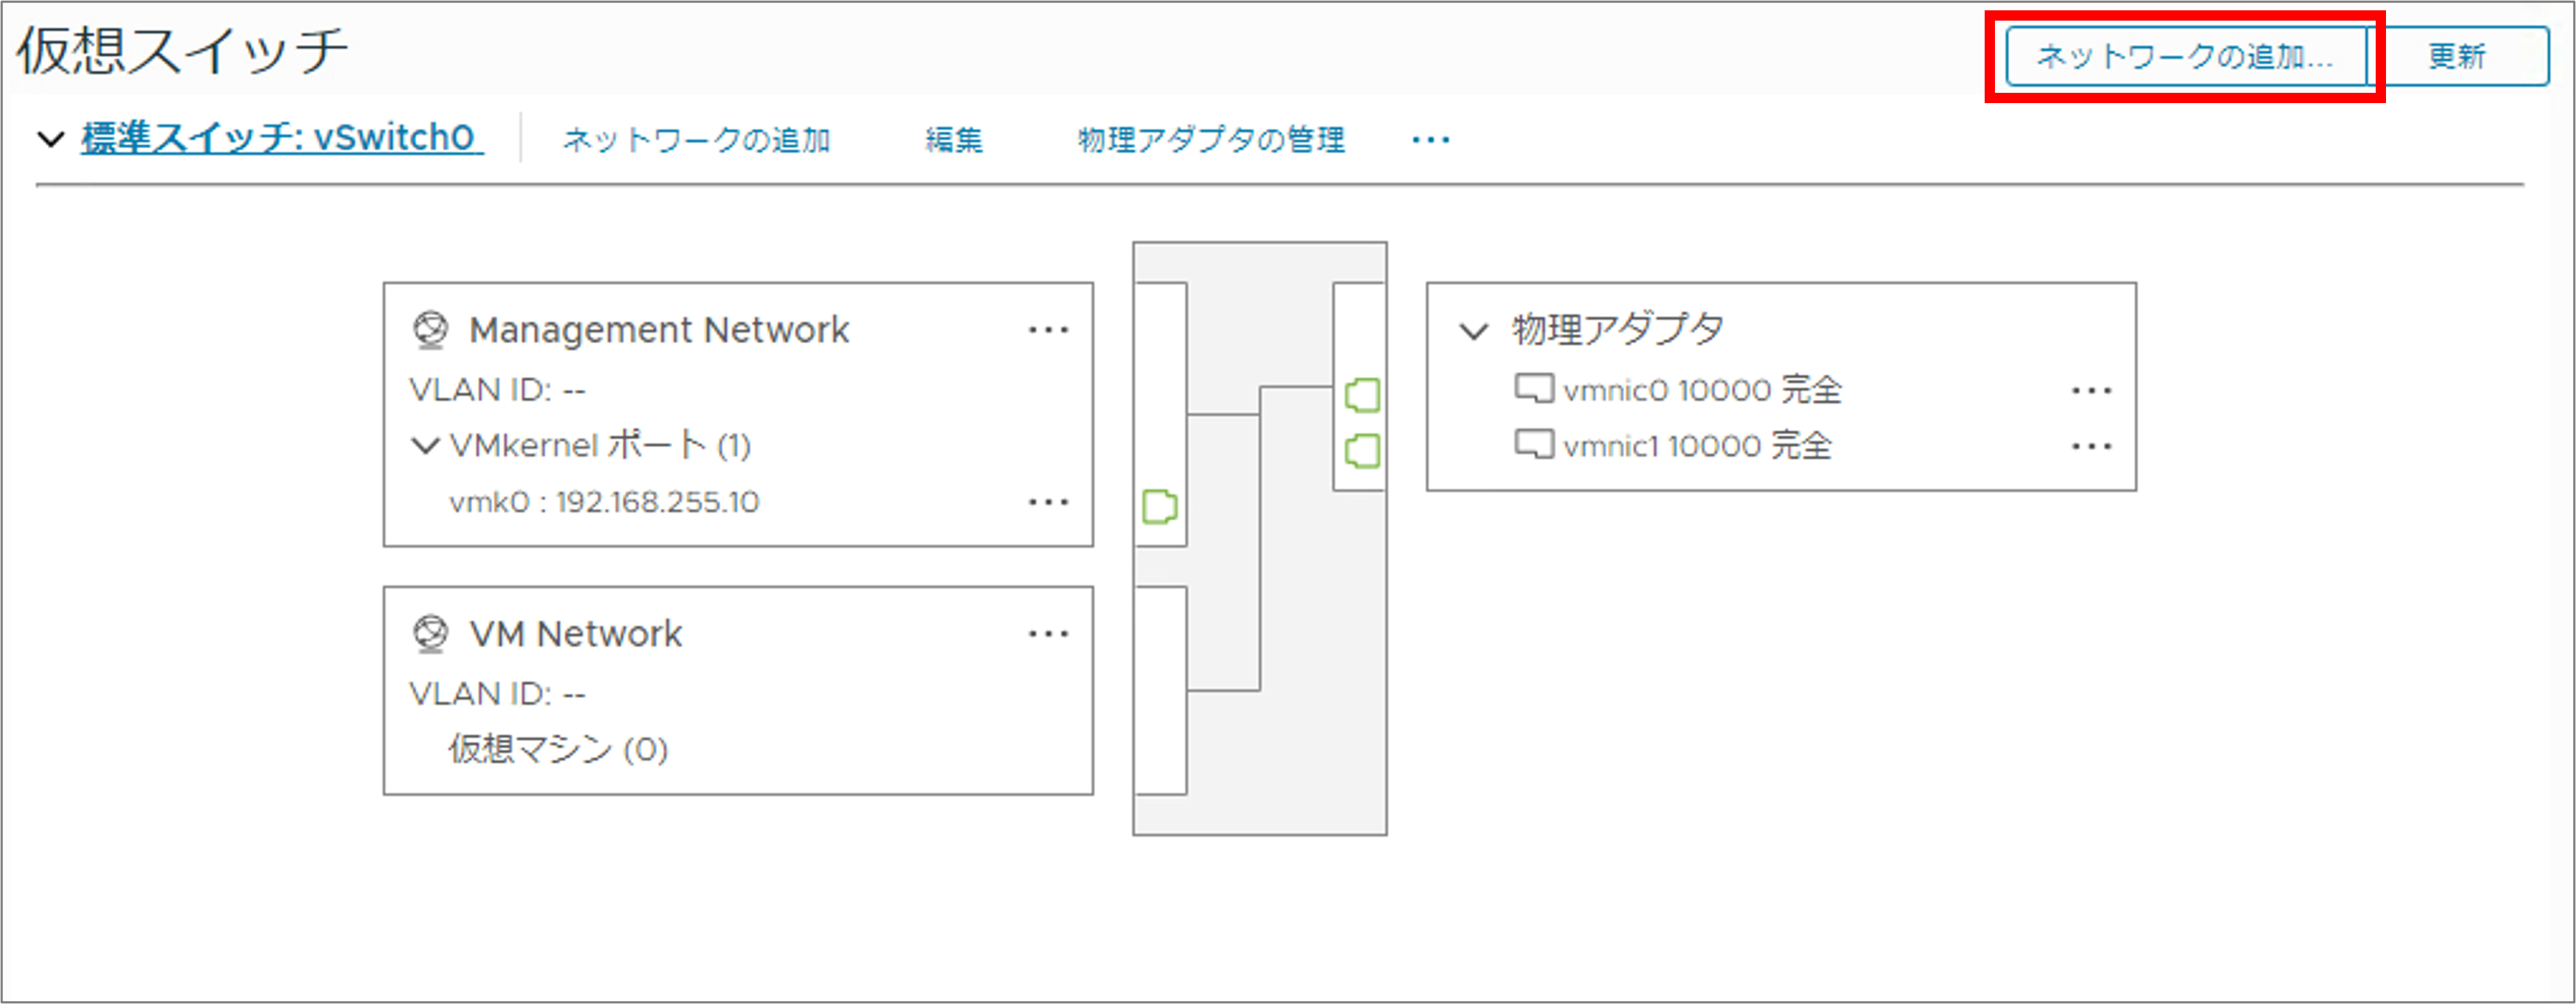
Task: Select the Management Network title text
Action: pos(659,330)
